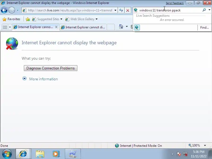
Task: Run the search via the magnifier icon
Action: pos(204,10)
